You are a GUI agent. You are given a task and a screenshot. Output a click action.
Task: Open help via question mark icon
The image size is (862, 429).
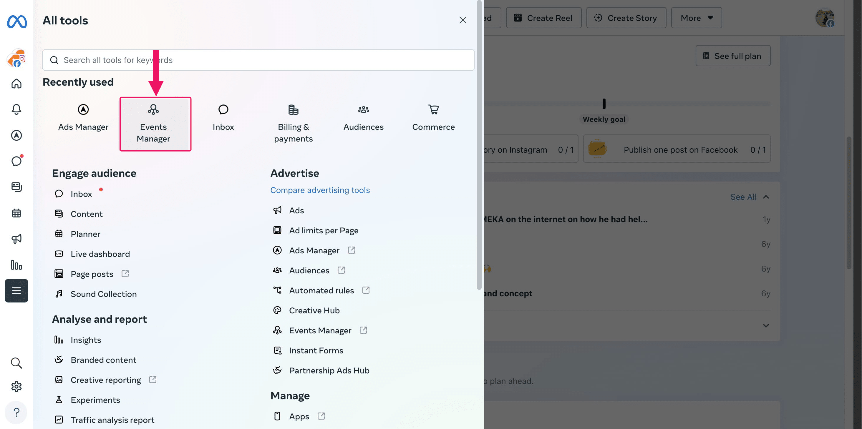click(x=16, y=412)
